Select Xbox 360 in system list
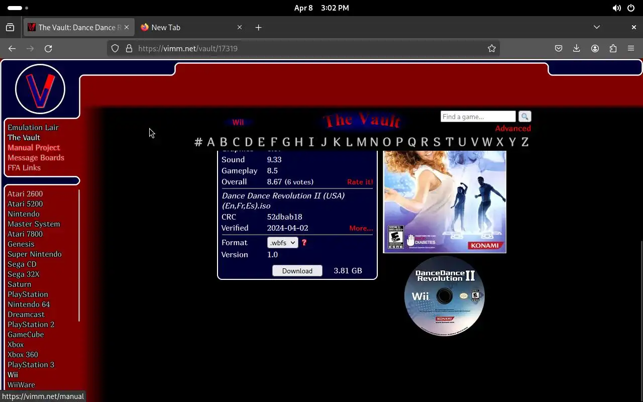Viewport: 643px width, 402px height. tap(23, 354)
